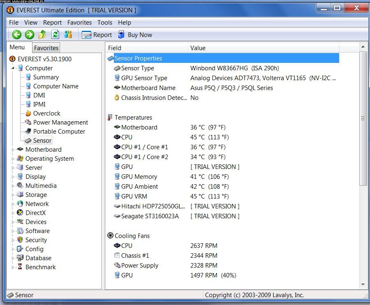Expand the Multimedia tree node
Image resolution: width=370 pixels, height=305 pixels.
[13, 186]
